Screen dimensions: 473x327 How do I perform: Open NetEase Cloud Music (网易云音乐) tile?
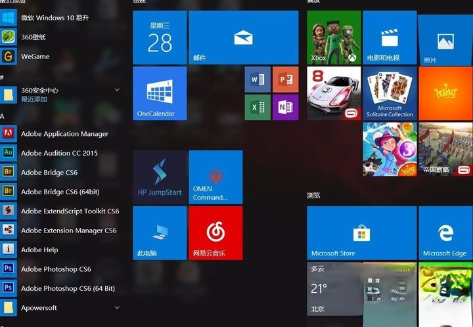pos(215,232)
